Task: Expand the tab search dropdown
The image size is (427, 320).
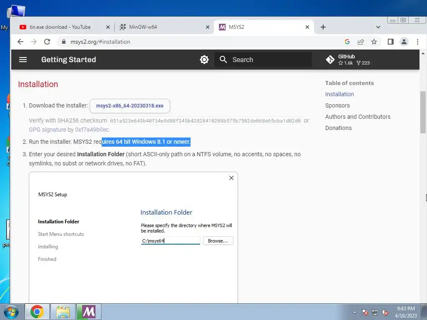Action: point(378,27)
